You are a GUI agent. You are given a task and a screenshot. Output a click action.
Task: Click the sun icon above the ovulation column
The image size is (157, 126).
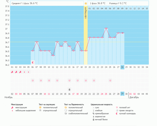coord(86,3)
